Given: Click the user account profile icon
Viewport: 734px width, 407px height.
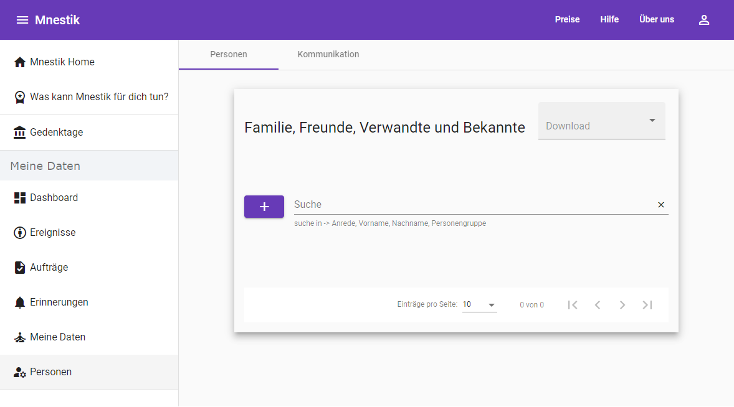Looking at the screenshot, I should [x=703, y=20].
